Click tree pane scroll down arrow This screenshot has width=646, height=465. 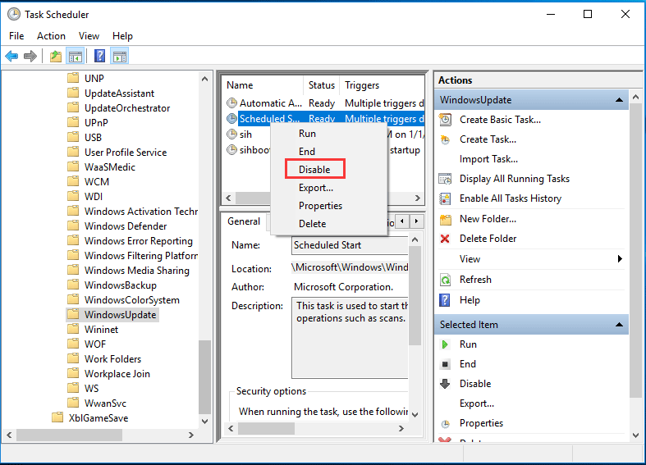click(204, 421)
